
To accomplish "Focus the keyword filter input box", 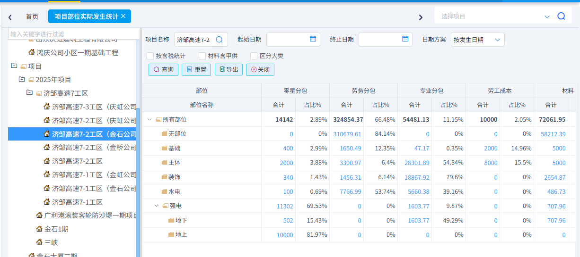I will click(74, 34).
